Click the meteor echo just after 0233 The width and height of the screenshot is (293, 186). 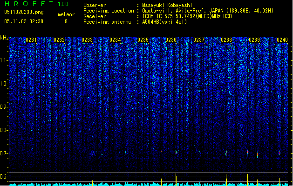pos(92,153)
